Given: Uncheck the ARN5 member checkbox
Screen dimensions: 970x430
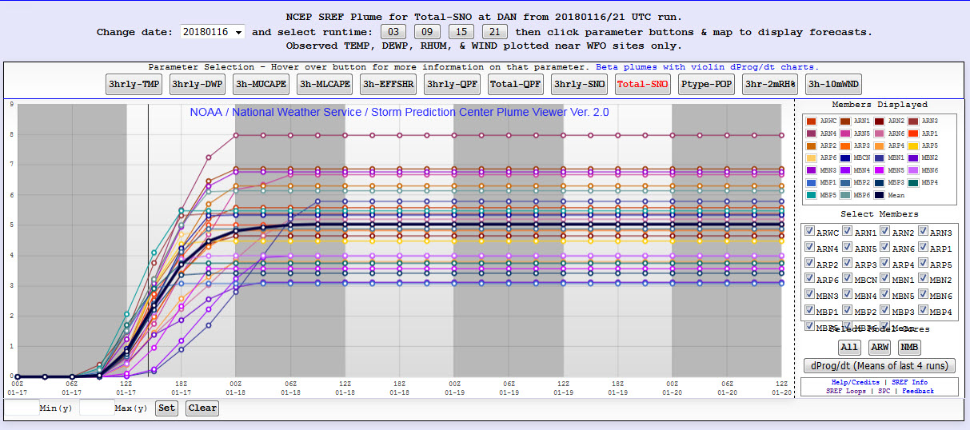Looking at the screenshot, I should (848, 248).
